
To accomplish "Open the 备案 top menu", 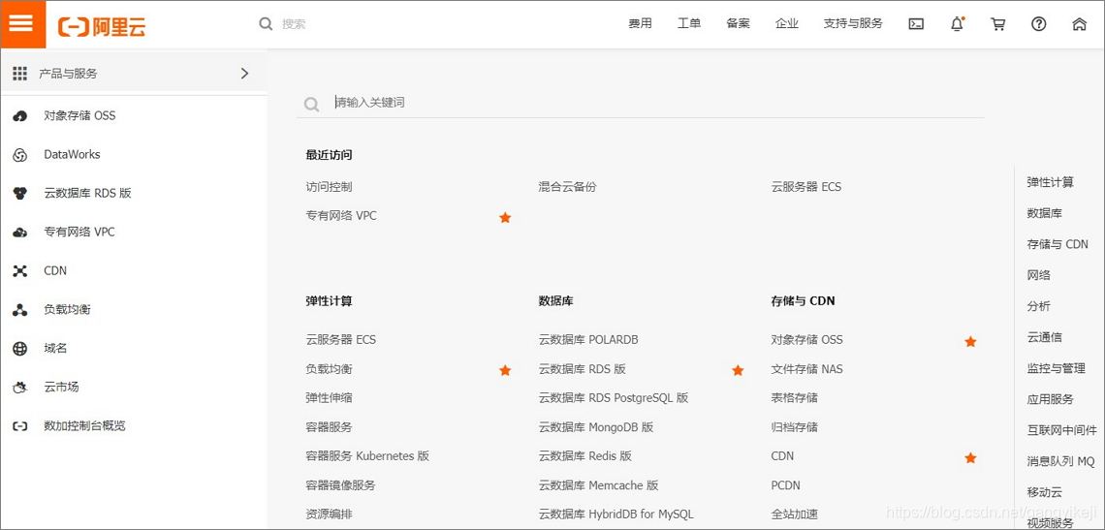I will (738, 23).
